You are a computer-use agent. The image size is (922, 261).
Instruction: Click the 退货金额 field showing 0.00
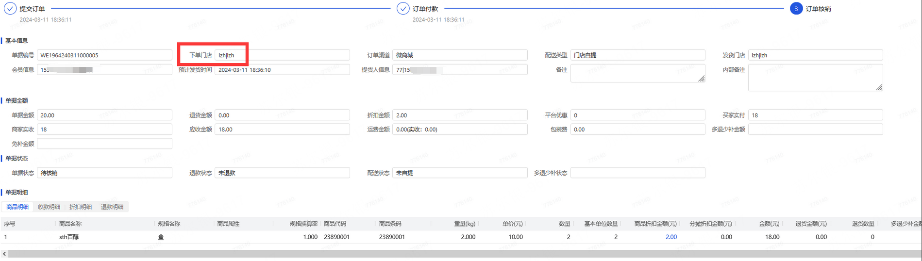pos(282,115)
